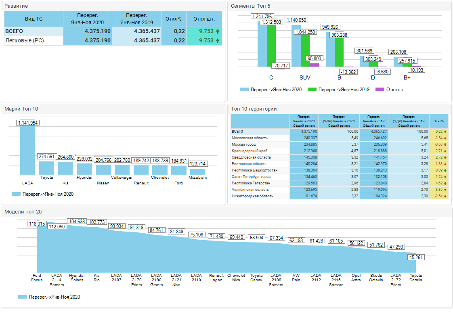This screenshot has height=320, width=453.
Task: Select the Легковые (PC) row label
Action: [25, 41]
